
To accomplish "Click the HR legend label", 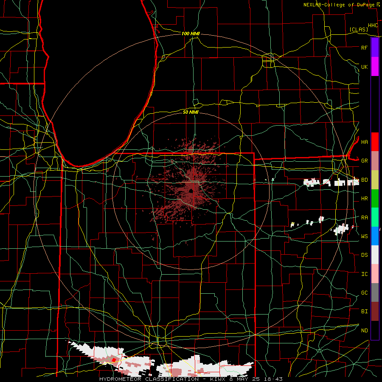I will (x=364, y=199).
